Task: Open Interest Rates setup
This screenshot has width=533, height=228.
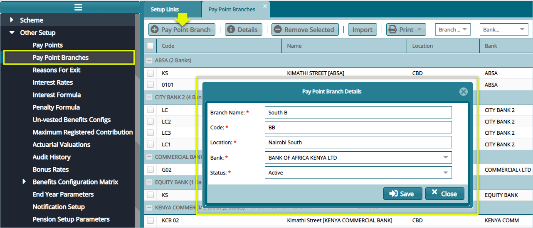Action: pyautogui.click(x=53, y=82)
